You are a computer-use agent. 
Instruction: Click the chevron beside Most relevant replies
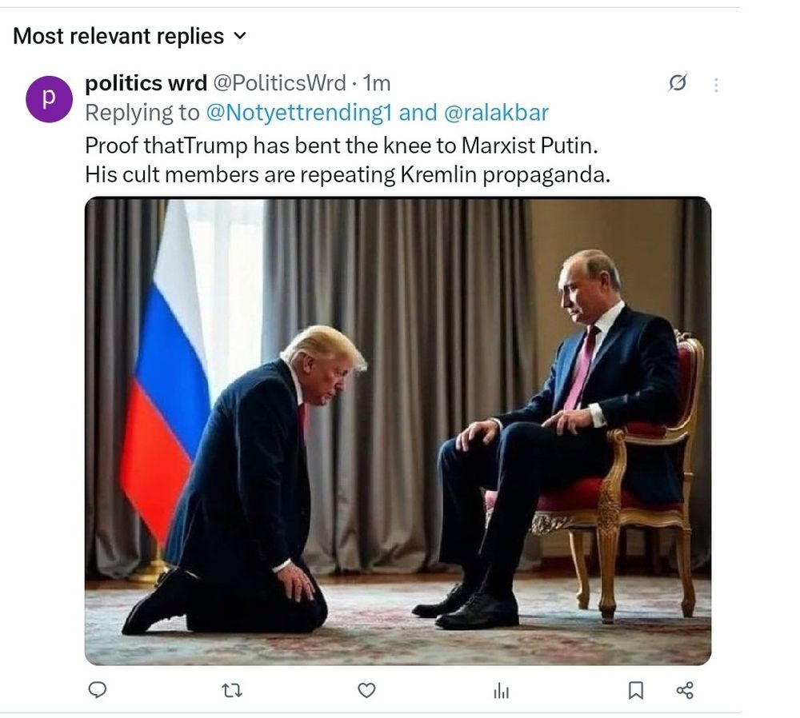coord(239,36)
